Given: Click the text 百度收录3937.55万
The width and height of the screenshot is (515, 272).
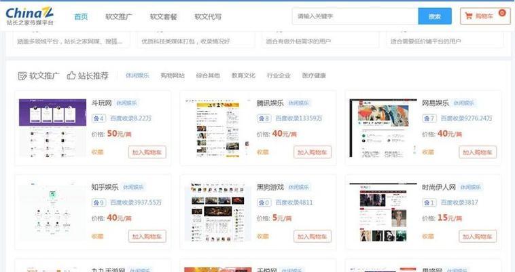Looking at the screenshot, I should [136, 203].
